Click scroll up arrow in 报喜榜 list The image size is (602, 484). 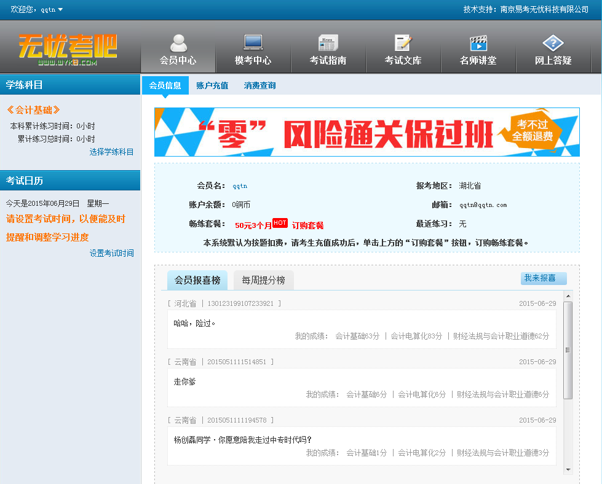coord(568,297)
